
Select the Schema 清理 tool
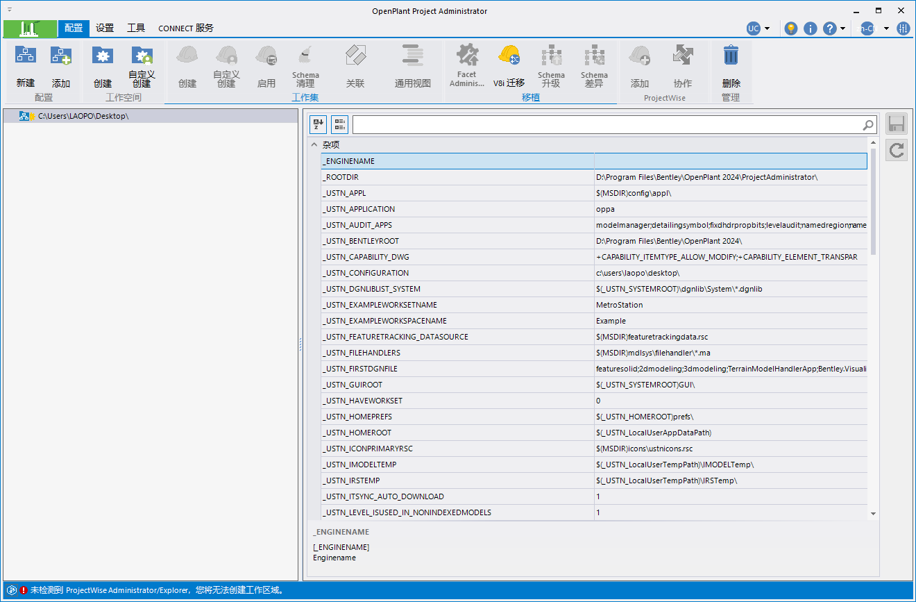pyautogui.click(x=305, y=66)
